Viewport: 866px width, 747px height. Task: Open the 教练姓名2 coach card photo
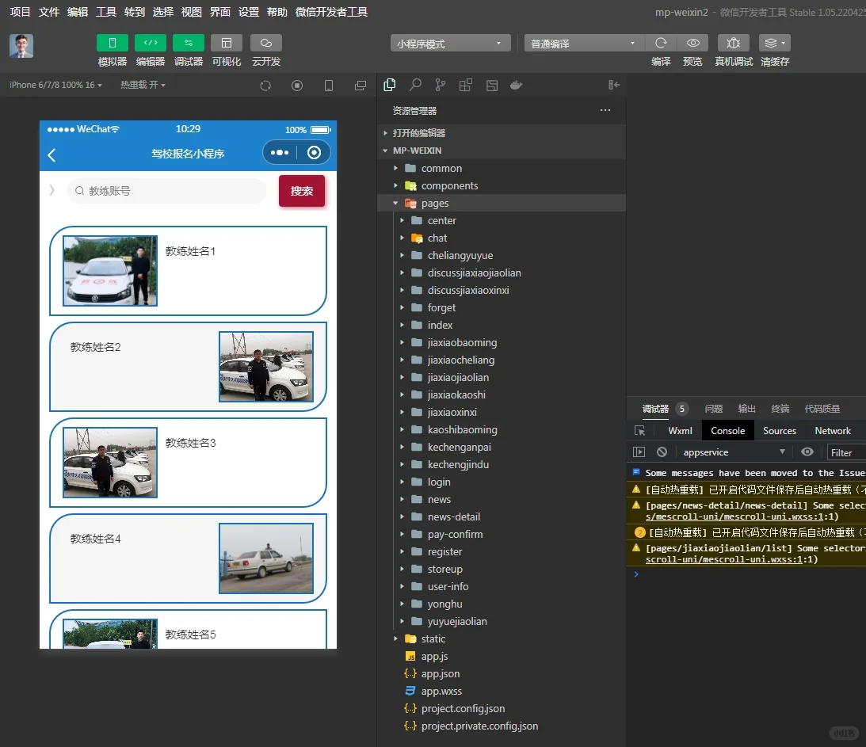pyautogui.click(x=266, y=367)
